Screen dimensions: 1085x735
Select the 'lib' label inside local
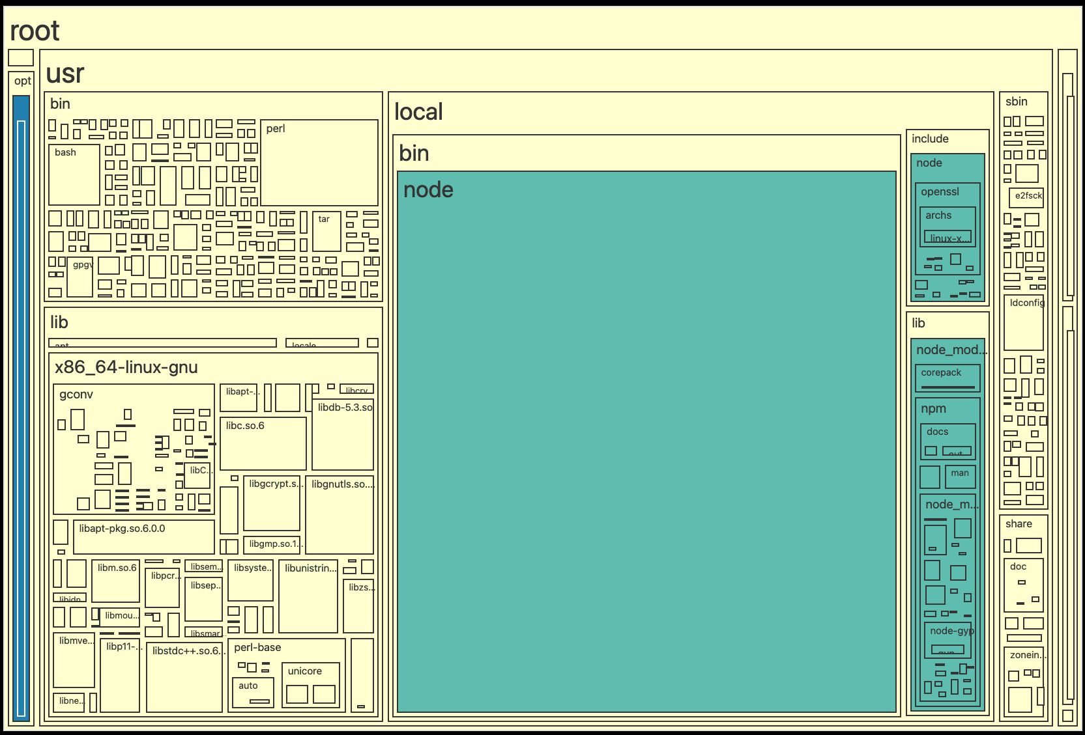(918, 323)
